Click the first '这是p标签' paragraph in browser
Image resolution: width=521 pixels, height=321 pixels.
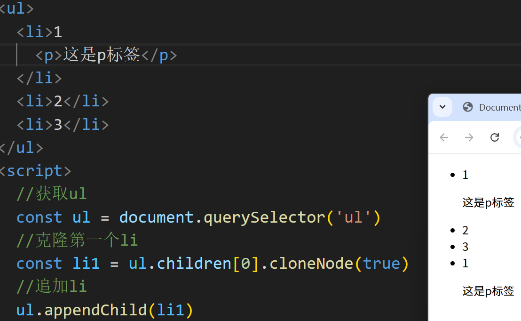[488, 202]
